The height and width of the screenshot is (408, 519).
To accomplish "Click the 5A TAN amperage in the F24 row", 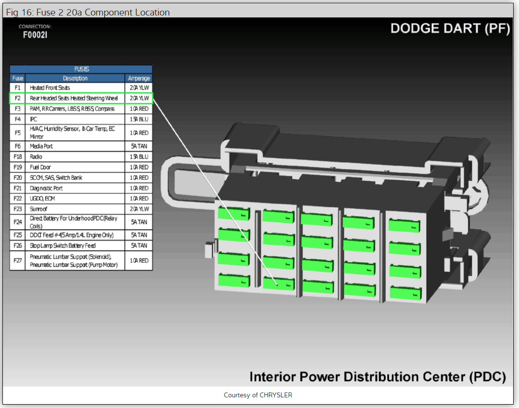I will pyautogui.click(x=139, y=222).
